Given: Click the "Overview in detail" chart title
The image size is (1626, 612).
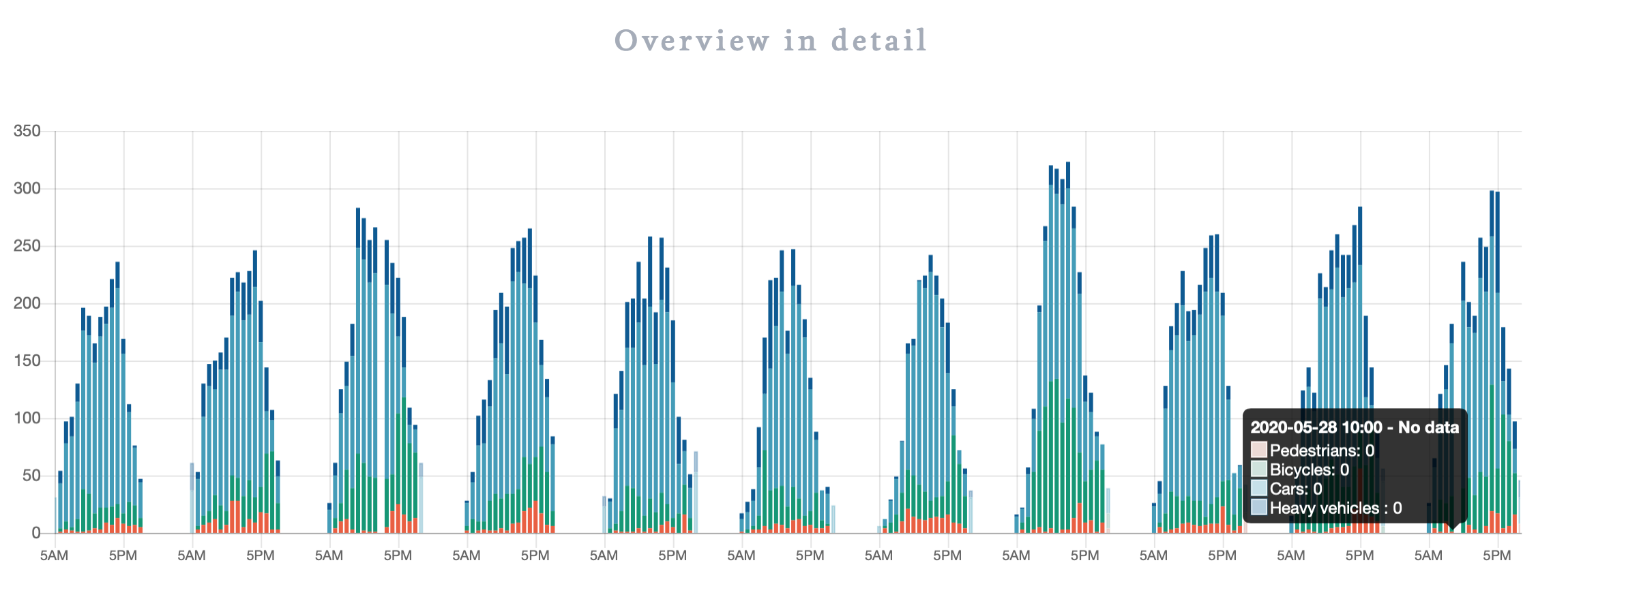Looking at the screenshot, I should coord(771,41).
